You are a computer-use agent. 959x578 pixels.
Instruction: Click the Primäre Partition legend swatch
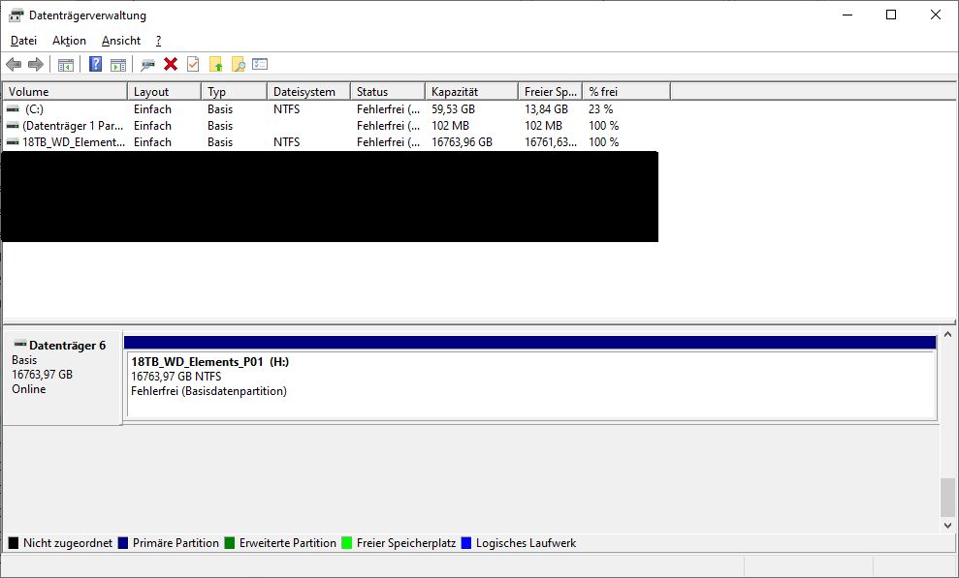[123, 542]
